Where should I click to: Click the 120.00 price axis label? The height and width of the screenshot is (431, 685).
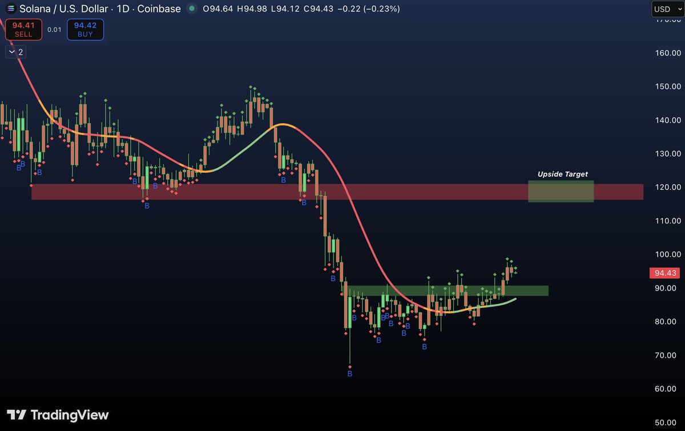(668, 188)
